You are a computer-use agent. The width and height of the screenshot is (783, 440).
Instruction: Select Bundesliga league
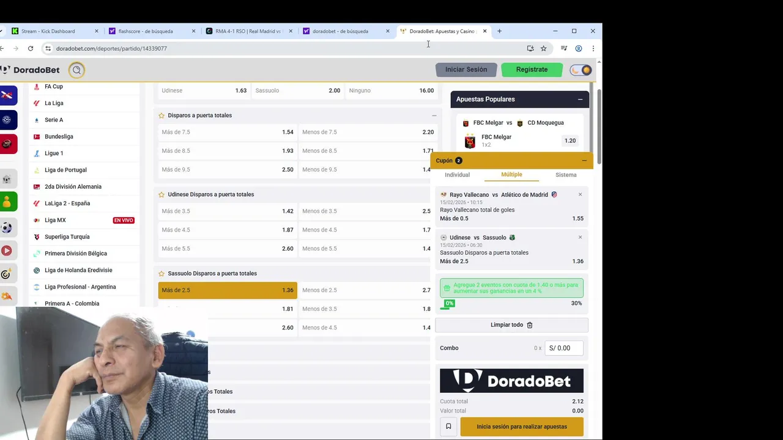59,136
